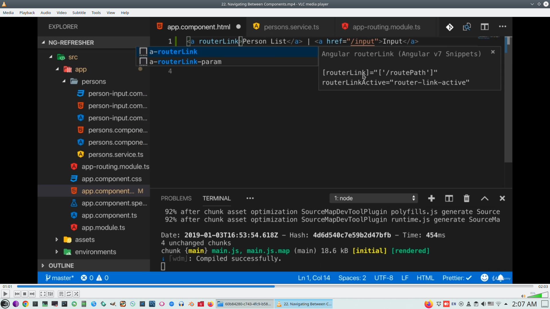Viewport: 550px width, 309px height.
Task: Click the split editor icon
Action: [484, 27]
